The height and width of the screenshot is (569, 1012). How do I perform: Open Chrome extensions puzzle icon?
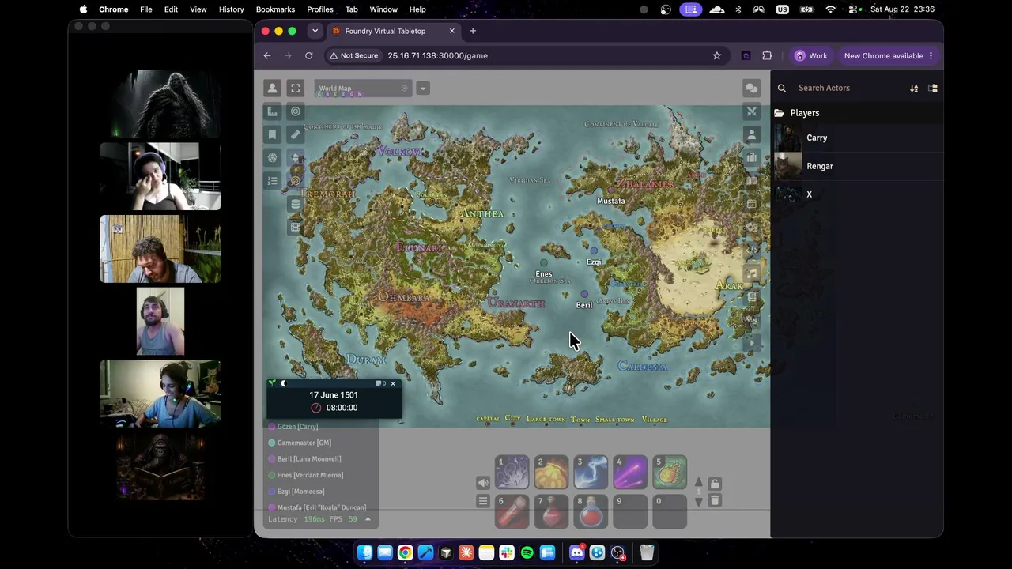tap(767, 55)
